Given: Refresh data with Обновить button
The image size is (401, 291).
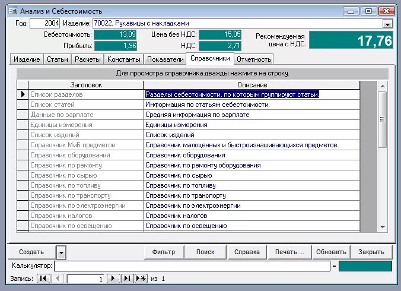Looking at the screenshot, I should [331, 252].
